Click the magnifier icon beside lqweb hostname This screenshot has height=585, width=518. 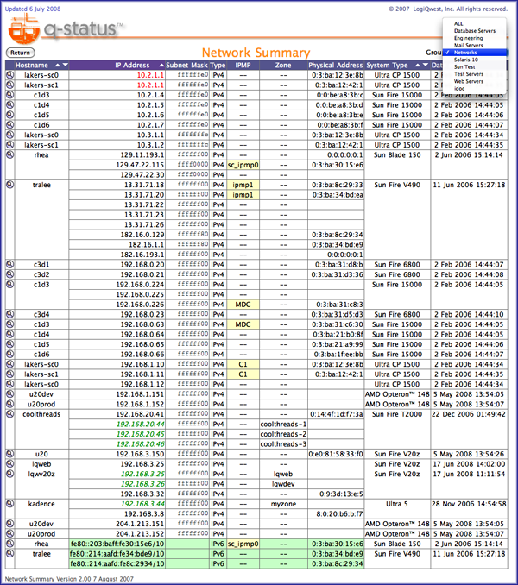[x=10, y=463]
